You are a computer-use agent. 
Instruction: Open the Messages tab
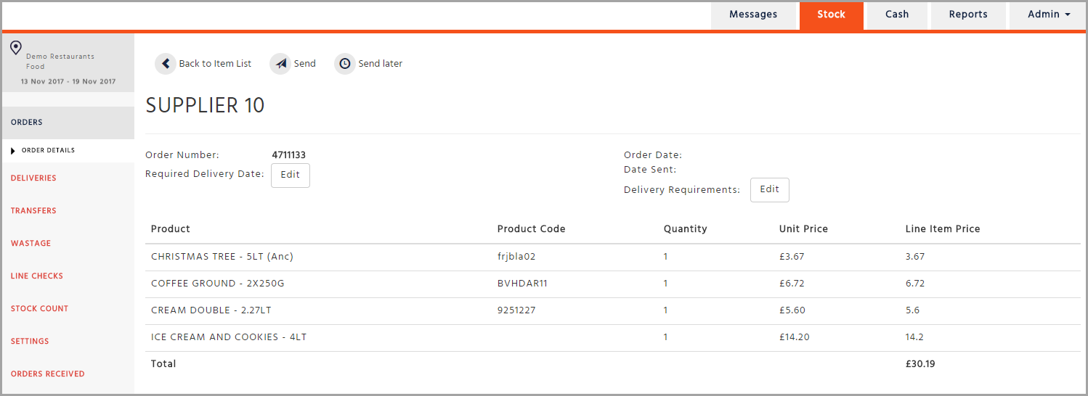point(752,15)
